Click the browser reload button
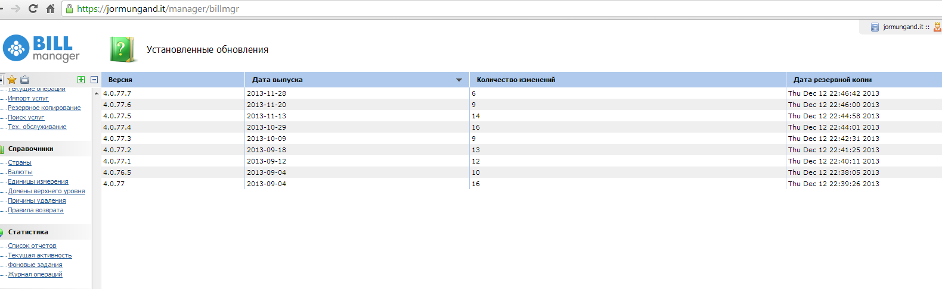Image resolution: width=942 pixels, height=289 pixels. 33,8
